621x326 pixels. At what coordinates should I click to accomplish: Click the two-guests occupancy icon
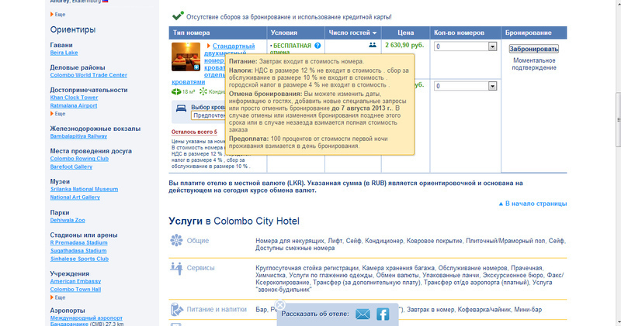[x=373, y=45]
